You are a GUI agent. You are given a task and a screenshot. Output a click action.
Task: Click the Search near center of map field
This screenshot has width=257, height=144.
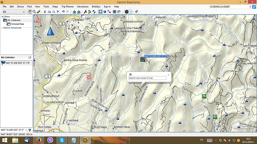148,78
